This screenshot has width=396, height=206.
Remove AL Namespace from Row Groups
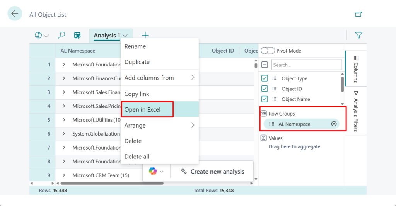coord(334,124)
